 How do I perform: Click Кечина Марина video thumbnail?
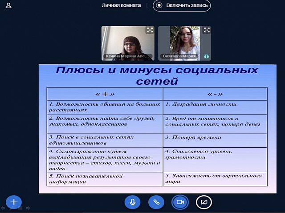[128, 43]
